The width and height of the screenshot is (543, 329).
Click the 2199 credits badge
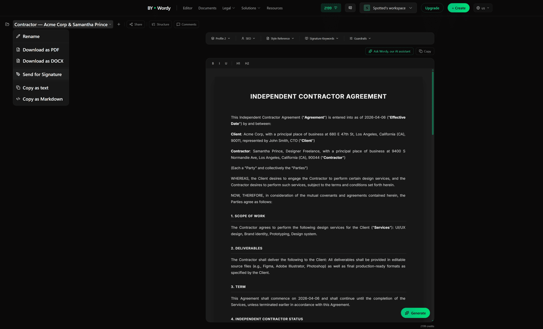331,8
